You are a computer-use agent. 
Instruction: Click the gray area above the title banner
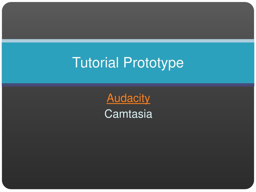point(128,20)
